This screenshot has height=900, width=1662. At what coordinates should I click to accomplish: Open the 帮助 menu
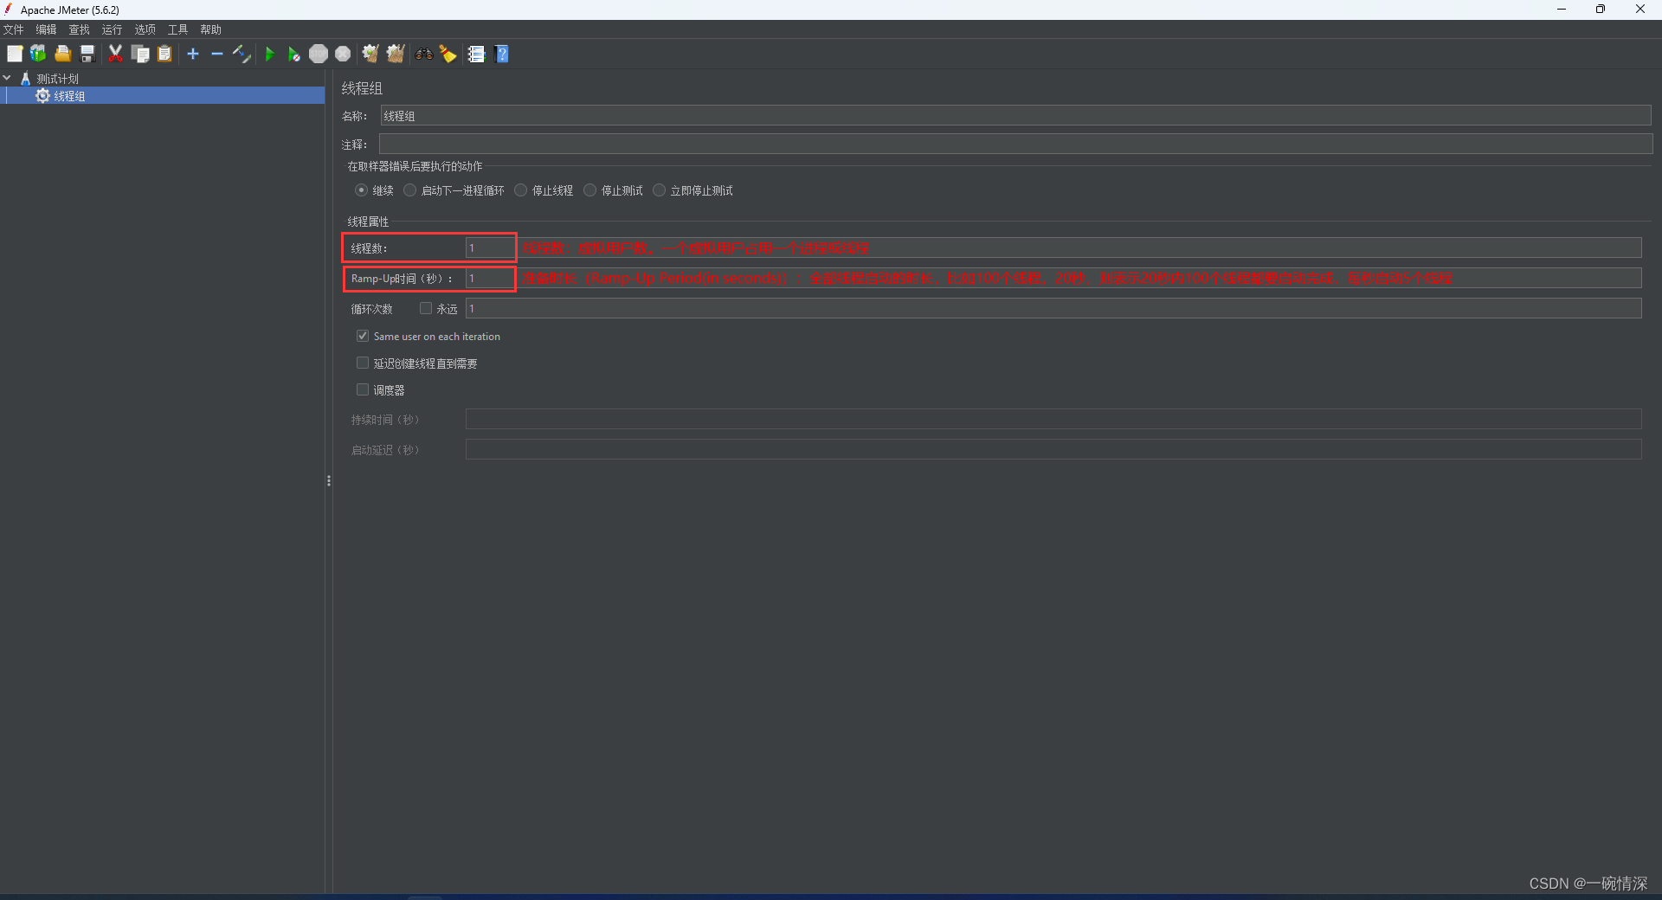coord(210,29)
